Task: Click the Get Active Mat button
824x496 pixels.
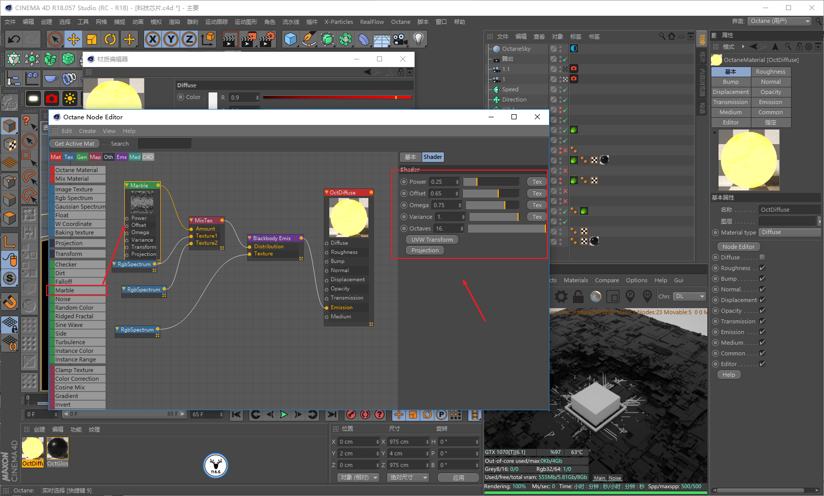Action: pyautogui.click(x=75, y=144)
